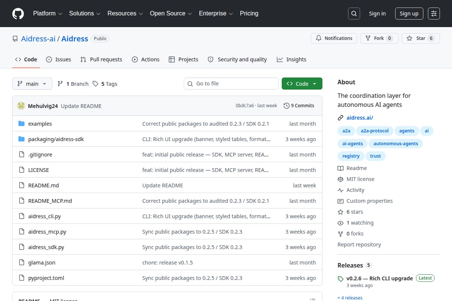452x301 pixels.
Task: Click the note icon beside Custom properties
Action: point(341,201)
